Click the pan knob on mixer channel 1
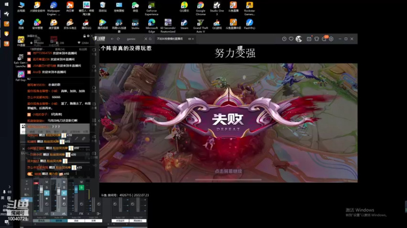Screen dimensions: 407x228 tap(47, 204)
